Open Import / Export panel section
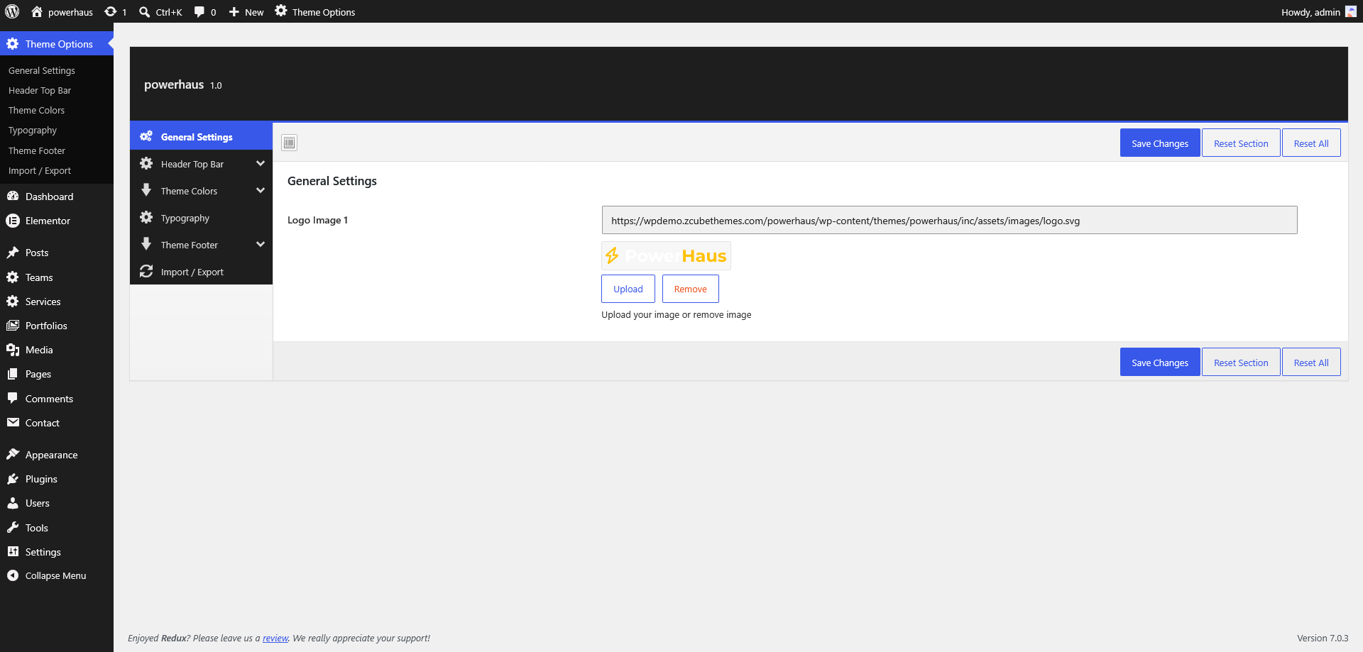The height and width of the screenshot is (652, 1363). coord(201,272)
